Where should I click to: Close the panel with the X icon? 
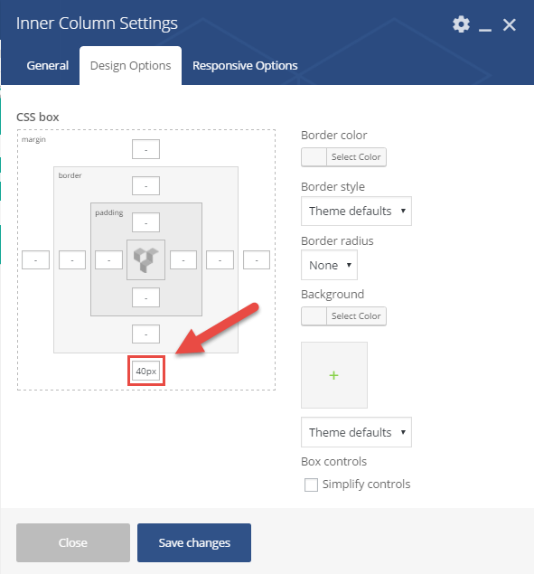(x=509, y=25)
